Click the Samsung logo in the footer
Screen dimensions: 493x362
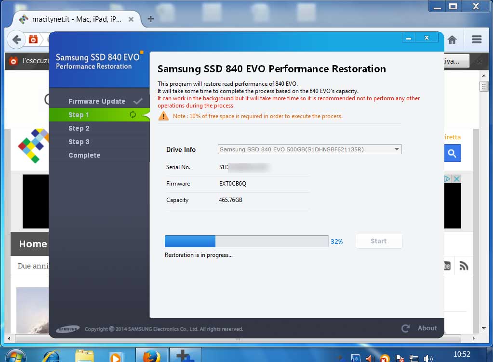[x=67, y=329]
